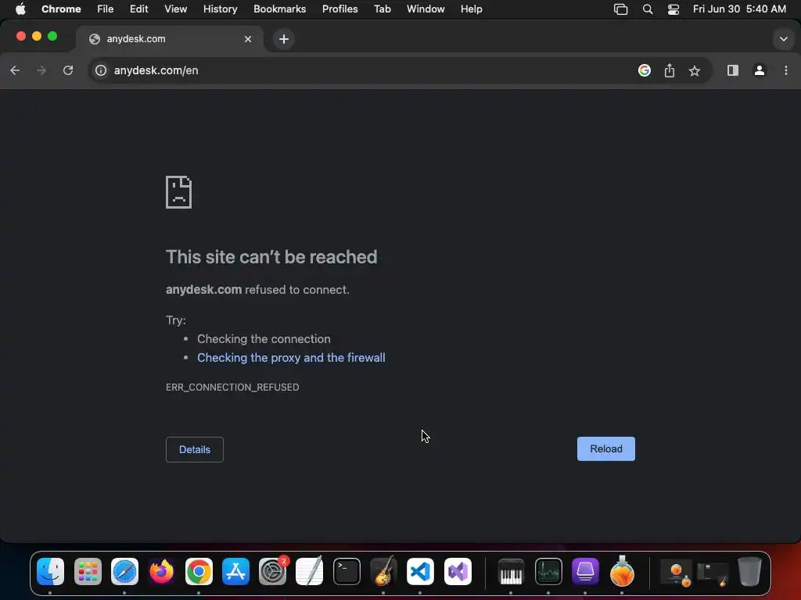This screenshot has height=600, width=801.
Task: Open Activity Monitor from the Dock
Action: point(548,571)
